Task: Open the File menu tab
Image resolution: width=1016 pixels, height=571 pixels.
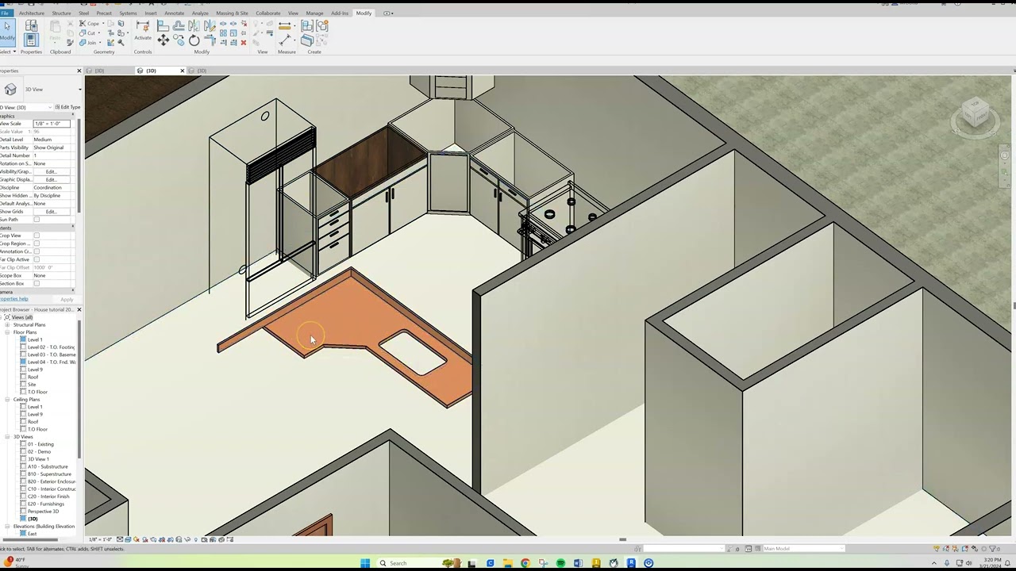Action: 6,13
